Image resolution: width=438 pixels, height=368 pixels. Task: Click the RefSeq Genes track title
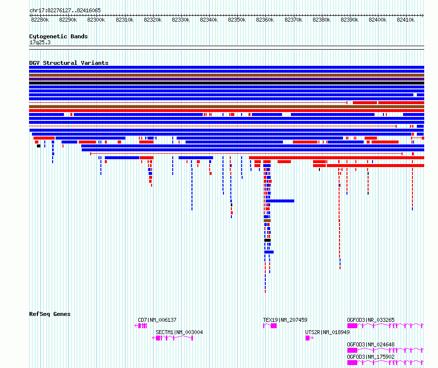click(x=50, y=314)
